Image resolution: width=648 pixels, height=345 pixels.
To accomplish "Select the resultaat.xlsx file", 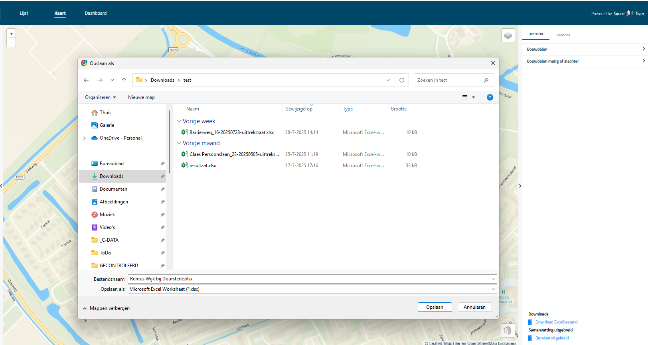I will click(x=203, y=166).
